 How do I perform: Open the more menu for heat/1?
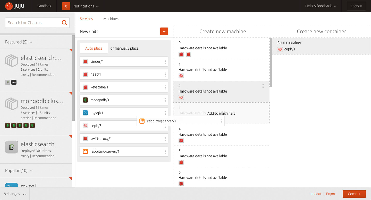pos(165,74)
